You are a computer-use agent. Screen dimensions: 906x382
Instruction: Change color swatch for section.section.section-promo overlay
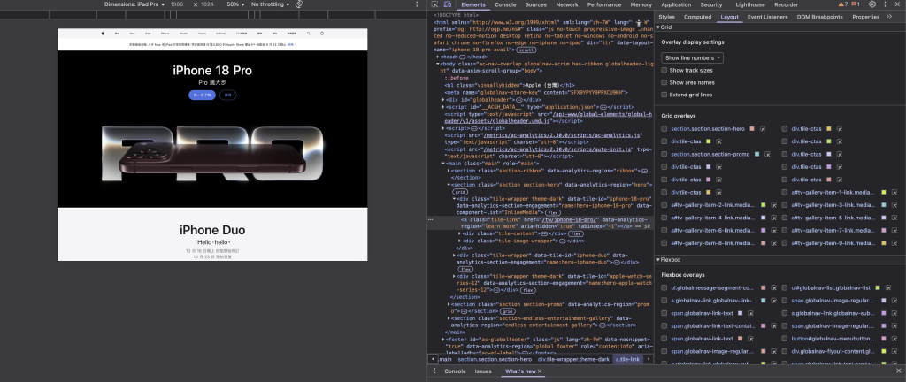point(756,154)
